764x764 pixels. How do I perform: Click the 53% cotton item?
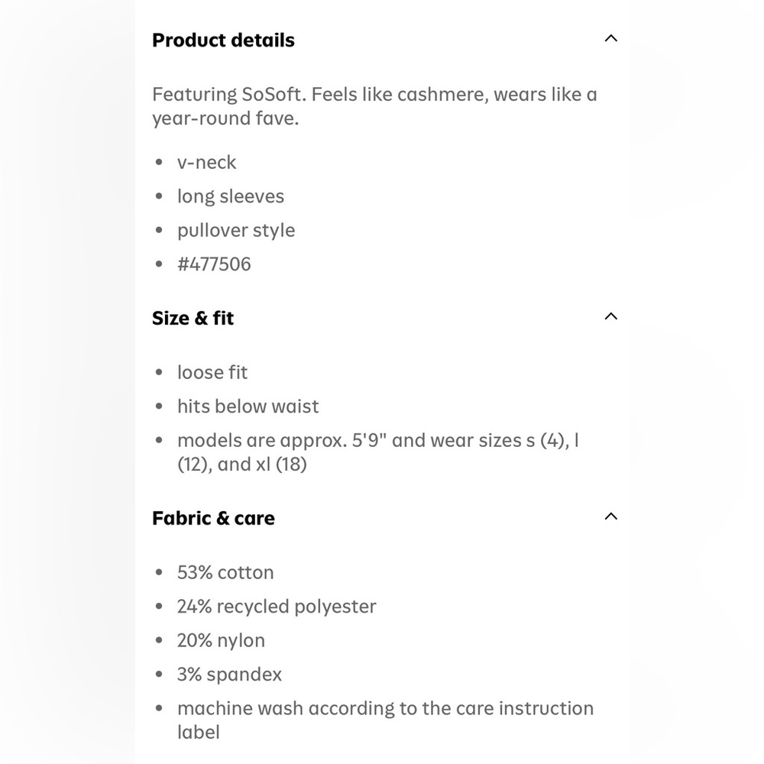click(x=225, y=572)
